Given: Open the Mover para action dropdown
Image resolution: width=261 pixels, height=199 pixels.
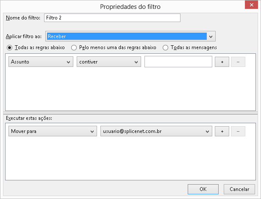Looking at the screenshot, I should (53, 131).
